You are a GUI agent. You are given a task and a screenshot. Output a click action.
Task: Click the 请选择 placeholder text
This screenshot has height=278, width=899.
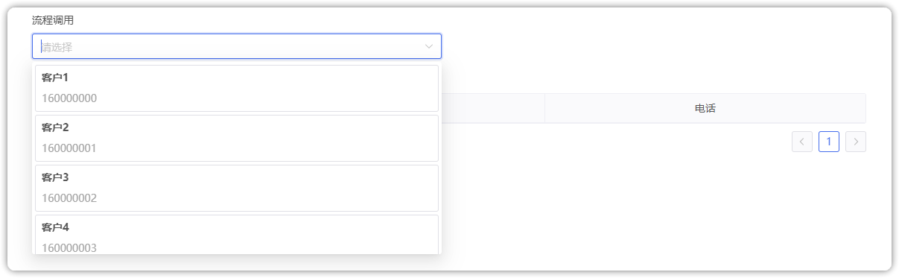(x=57, y=47)
